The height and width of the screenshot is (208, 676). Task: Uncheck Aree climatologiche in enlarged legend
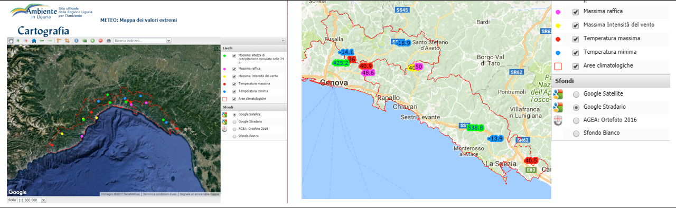pyautogui.click(x=576, y=66)
